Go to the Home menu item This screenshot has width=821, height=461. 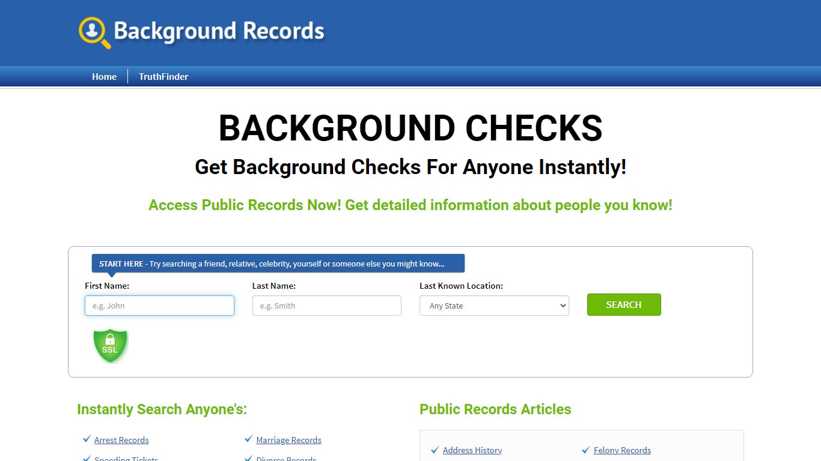[x=104, y=76]
